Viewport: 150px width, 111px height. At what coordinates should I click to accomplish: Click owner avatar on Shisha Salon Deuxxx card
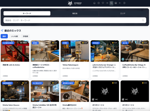click(3, 99)
